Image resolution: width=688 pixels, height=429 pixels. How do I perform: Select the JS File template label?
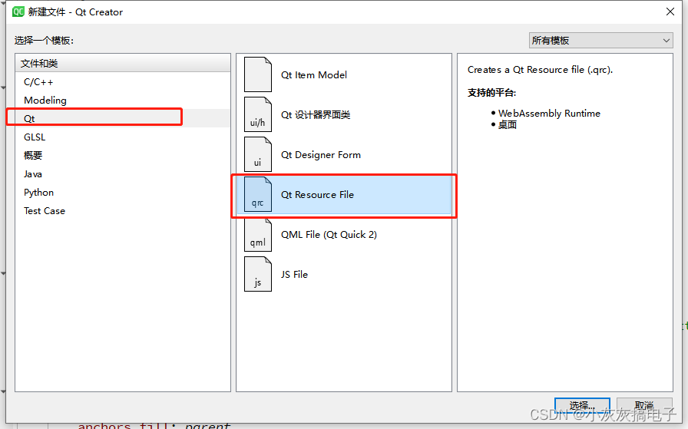point(294,275)
